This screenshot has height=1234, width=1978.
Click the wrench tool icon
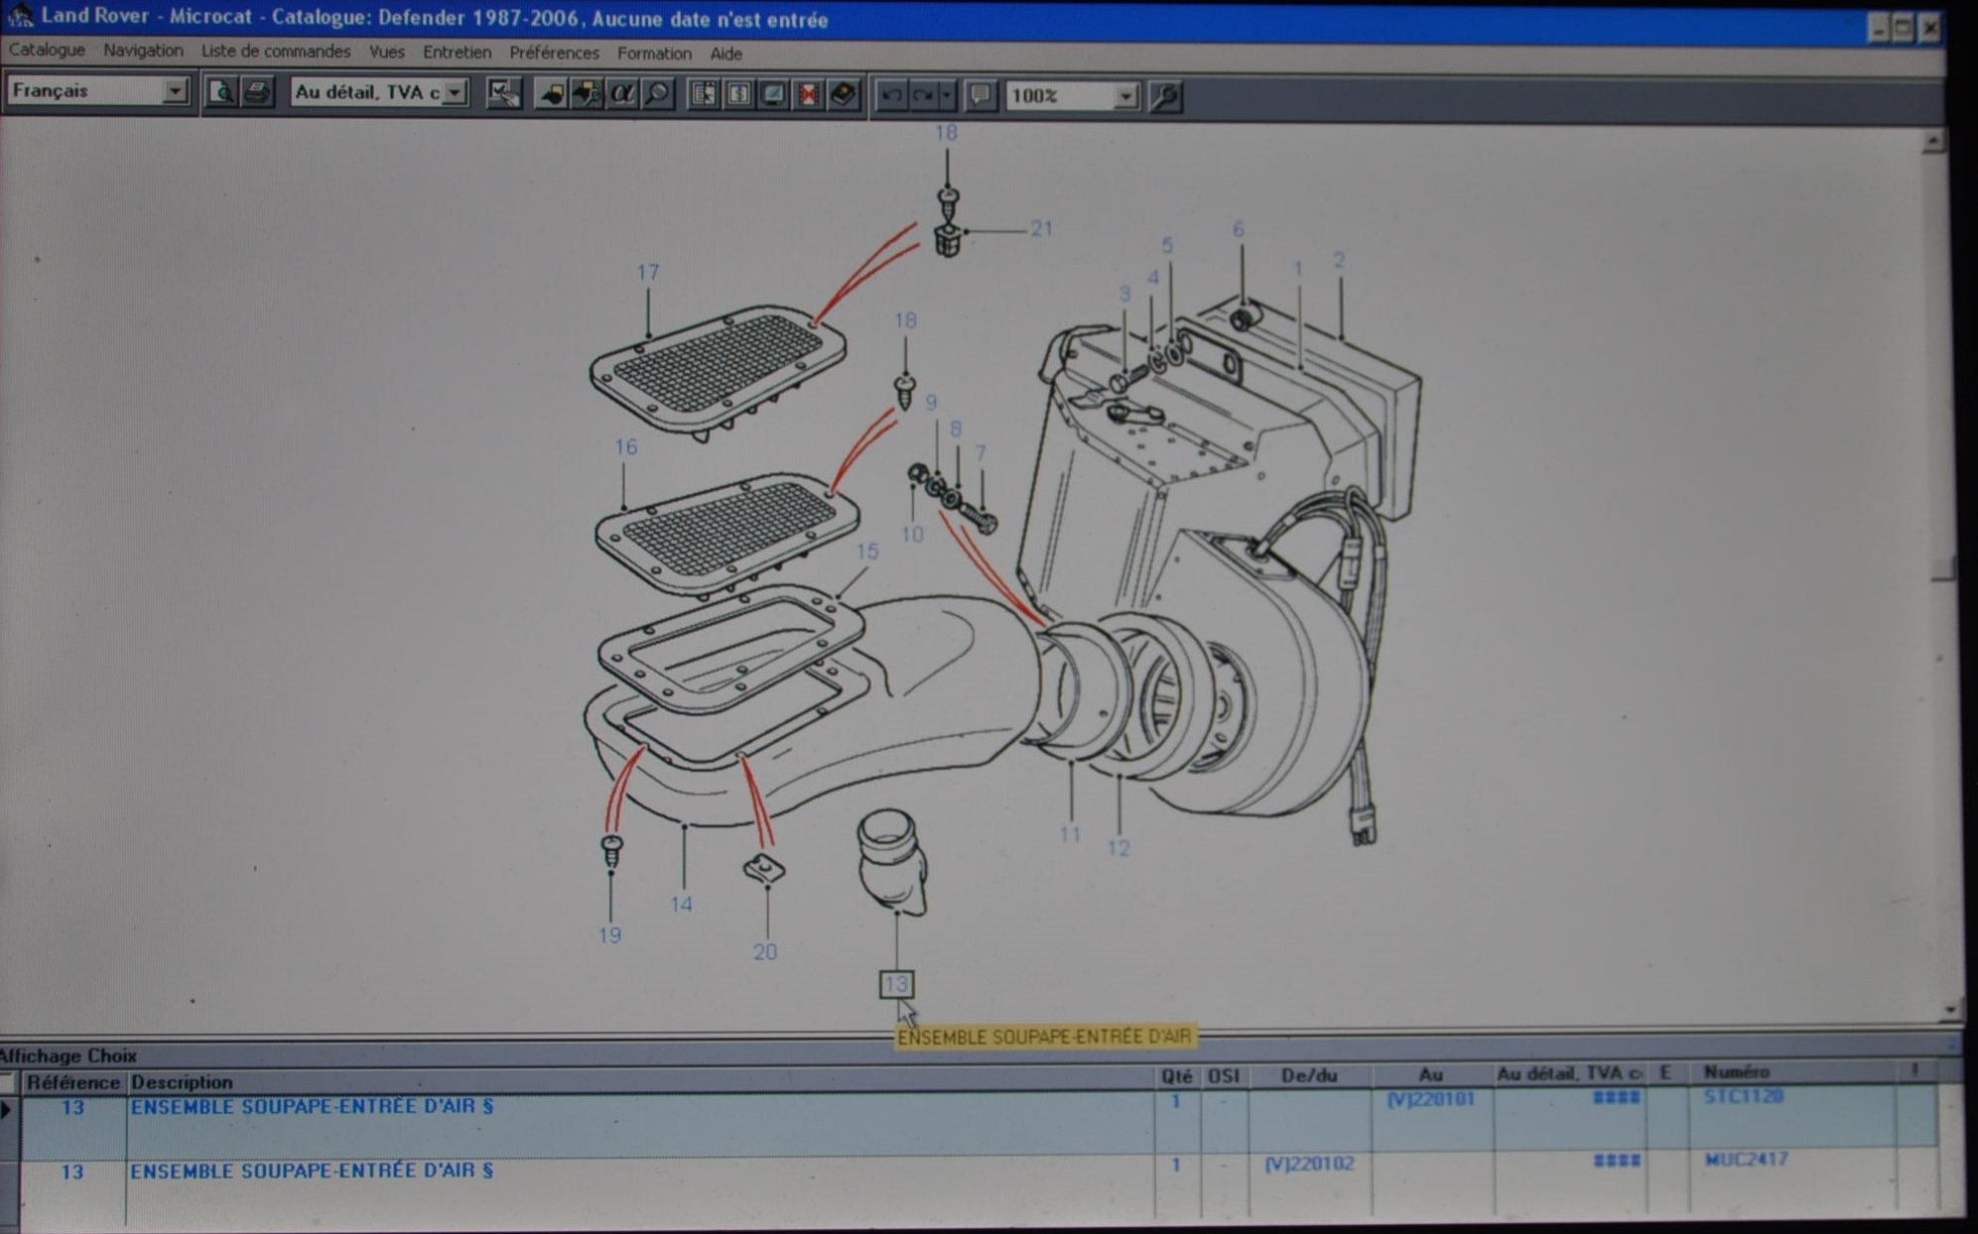coord(1166,96)
